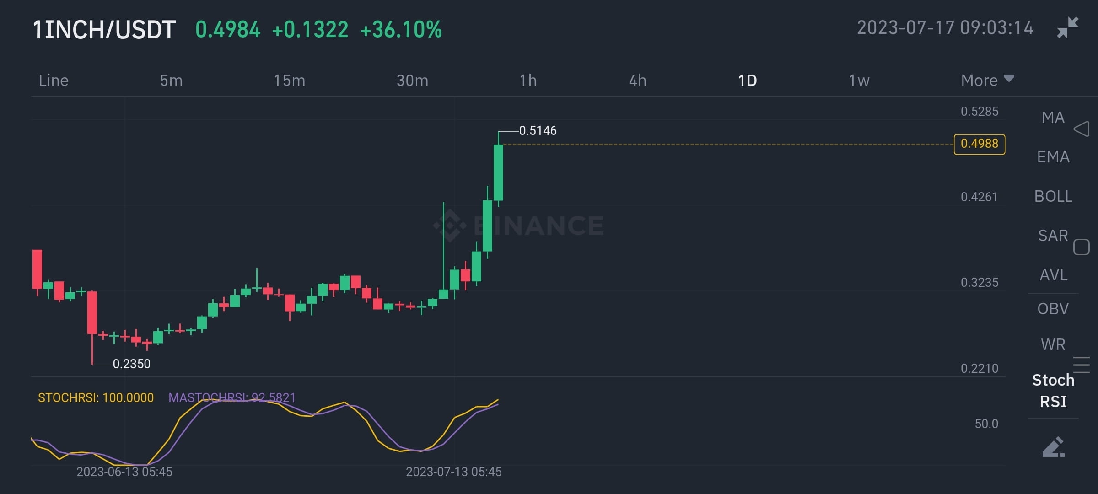Expand the More timeframes dropdown
The height and width of the screenshot is (494, 1098).
click(x=987, y=80)
